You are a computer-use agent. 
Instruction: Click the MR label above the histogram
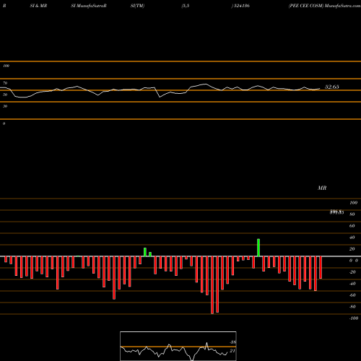tap(322, 188)
